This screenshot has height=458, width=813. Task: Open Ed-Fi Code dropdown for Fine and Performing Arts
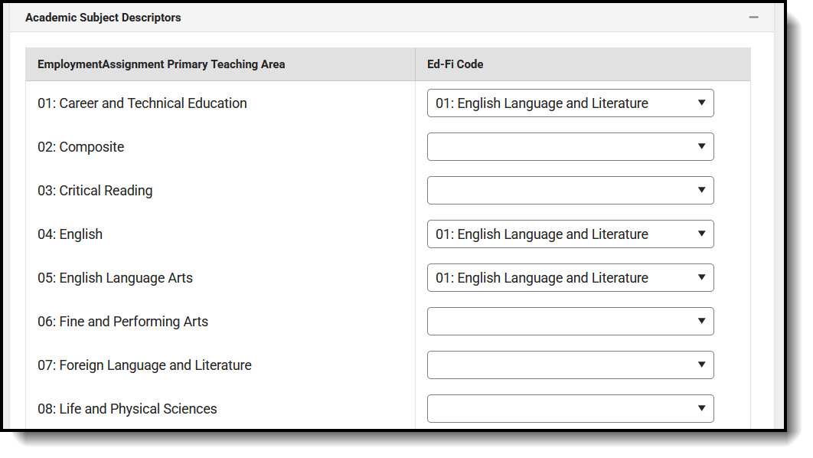pyautogui.click(x=570, y=322)
